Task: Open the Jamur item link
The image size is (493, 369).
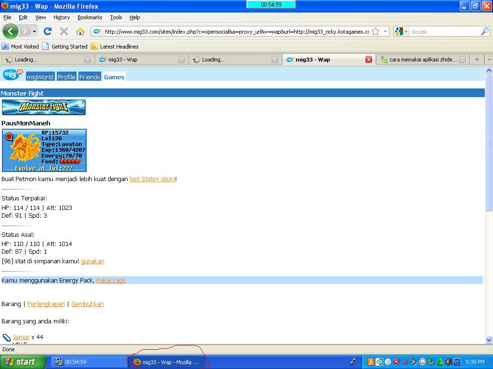Action: [x=21, y=337]
